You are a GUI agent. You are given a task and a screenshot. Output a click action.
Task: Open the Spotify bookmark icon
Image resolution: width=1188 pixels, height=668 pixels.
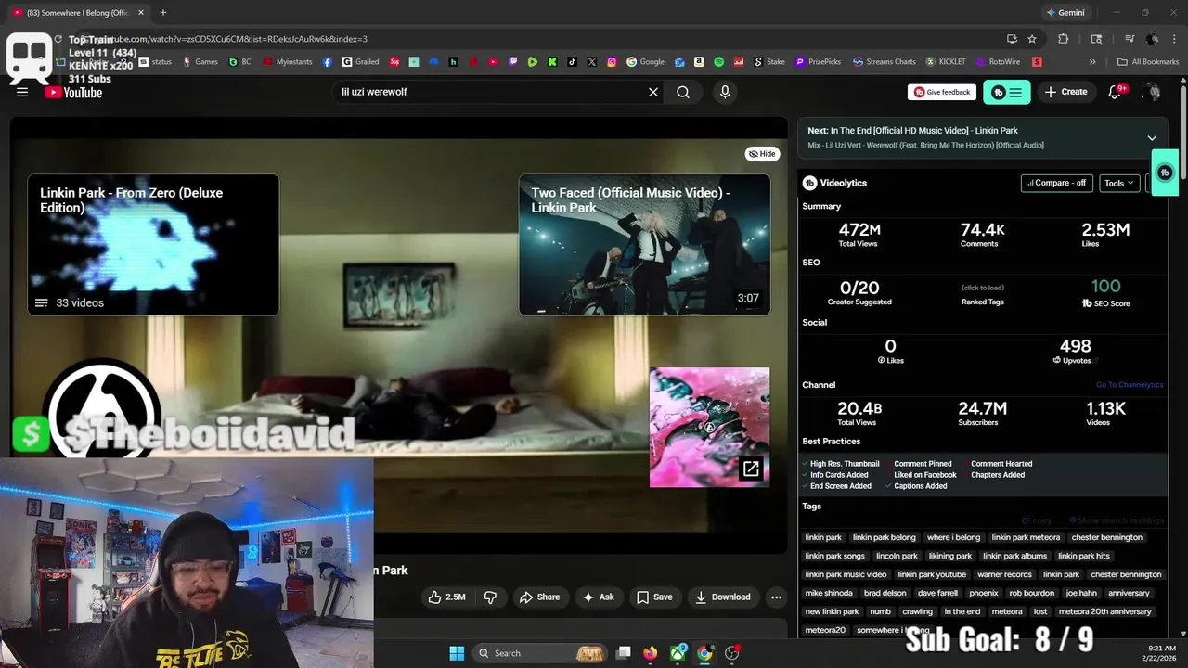tap(719, 62)
